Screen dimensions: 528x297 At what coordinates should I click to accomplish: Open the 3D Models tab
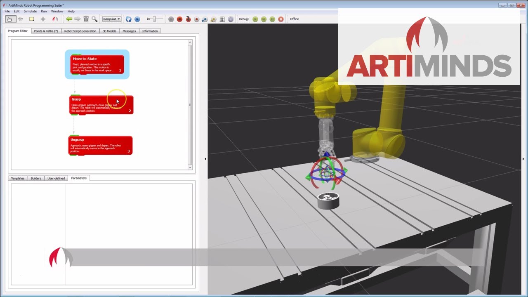tap(109, 31)
